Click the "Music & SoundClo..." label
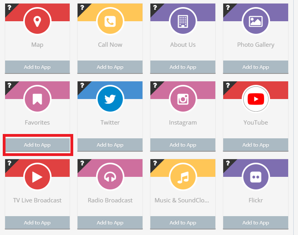Image resolution: width=298 pixels, height=235 pixels. click(182, 200)
